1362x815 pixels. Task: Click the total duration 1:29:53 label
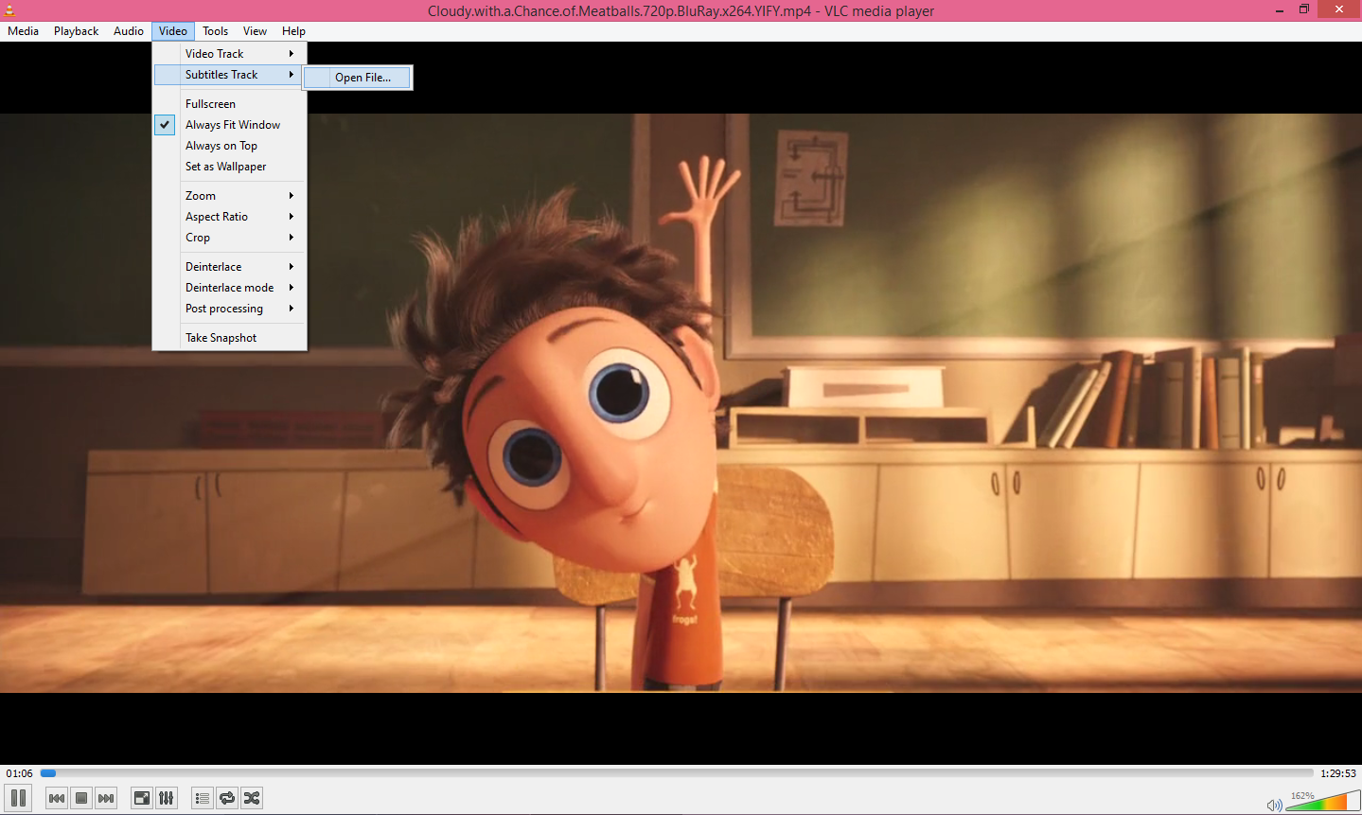point(1338,773)
